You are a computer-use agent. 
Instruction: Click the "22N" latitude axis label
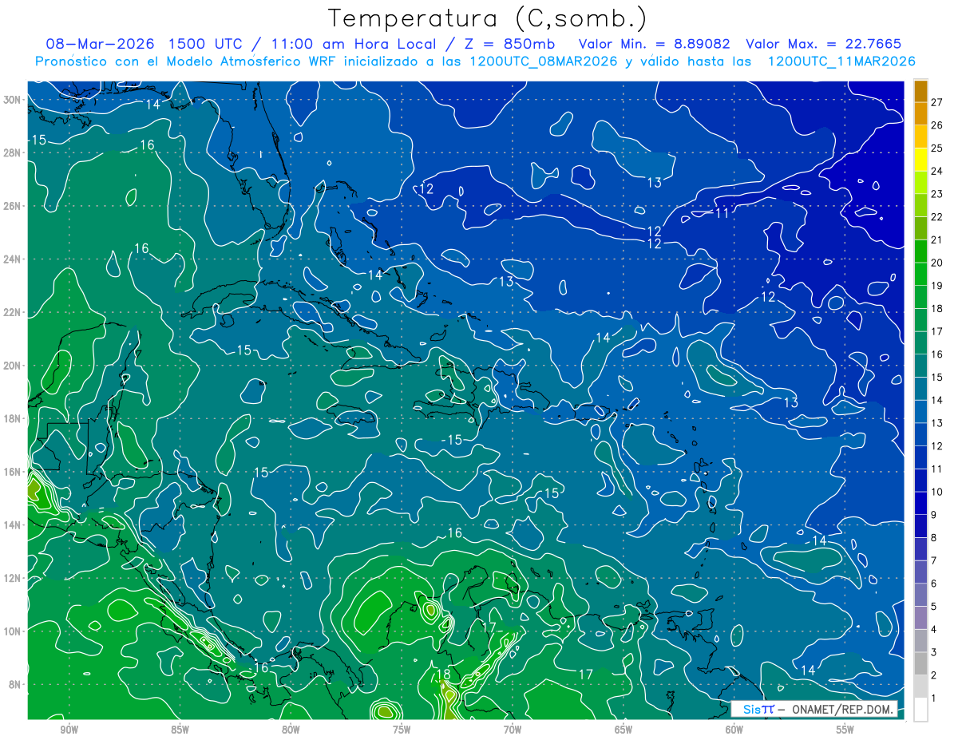point(12,311)
